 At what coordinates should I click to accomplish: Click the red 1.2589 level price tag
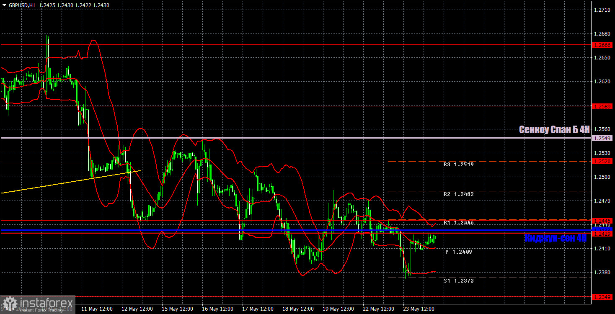[603, 106]
